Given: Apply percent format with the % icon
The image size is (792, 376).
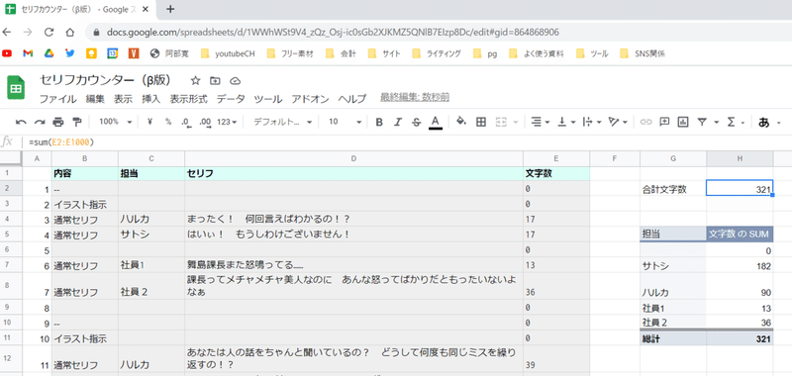Looking at the screenshot, I should click(x=168, y=122).
